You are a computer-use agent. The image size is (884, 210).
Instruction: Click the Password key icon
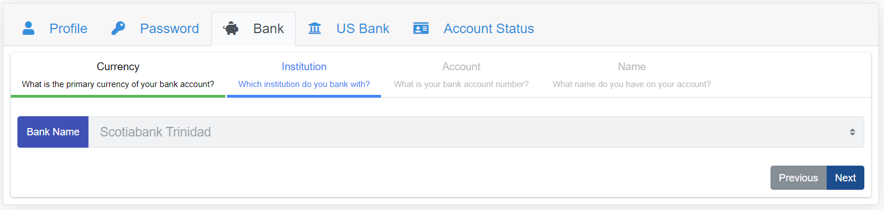pos(119,28)
